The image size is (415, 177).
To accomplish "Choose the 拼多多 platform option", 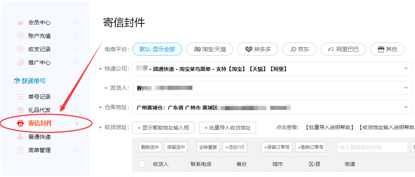I will pos(258,49).
